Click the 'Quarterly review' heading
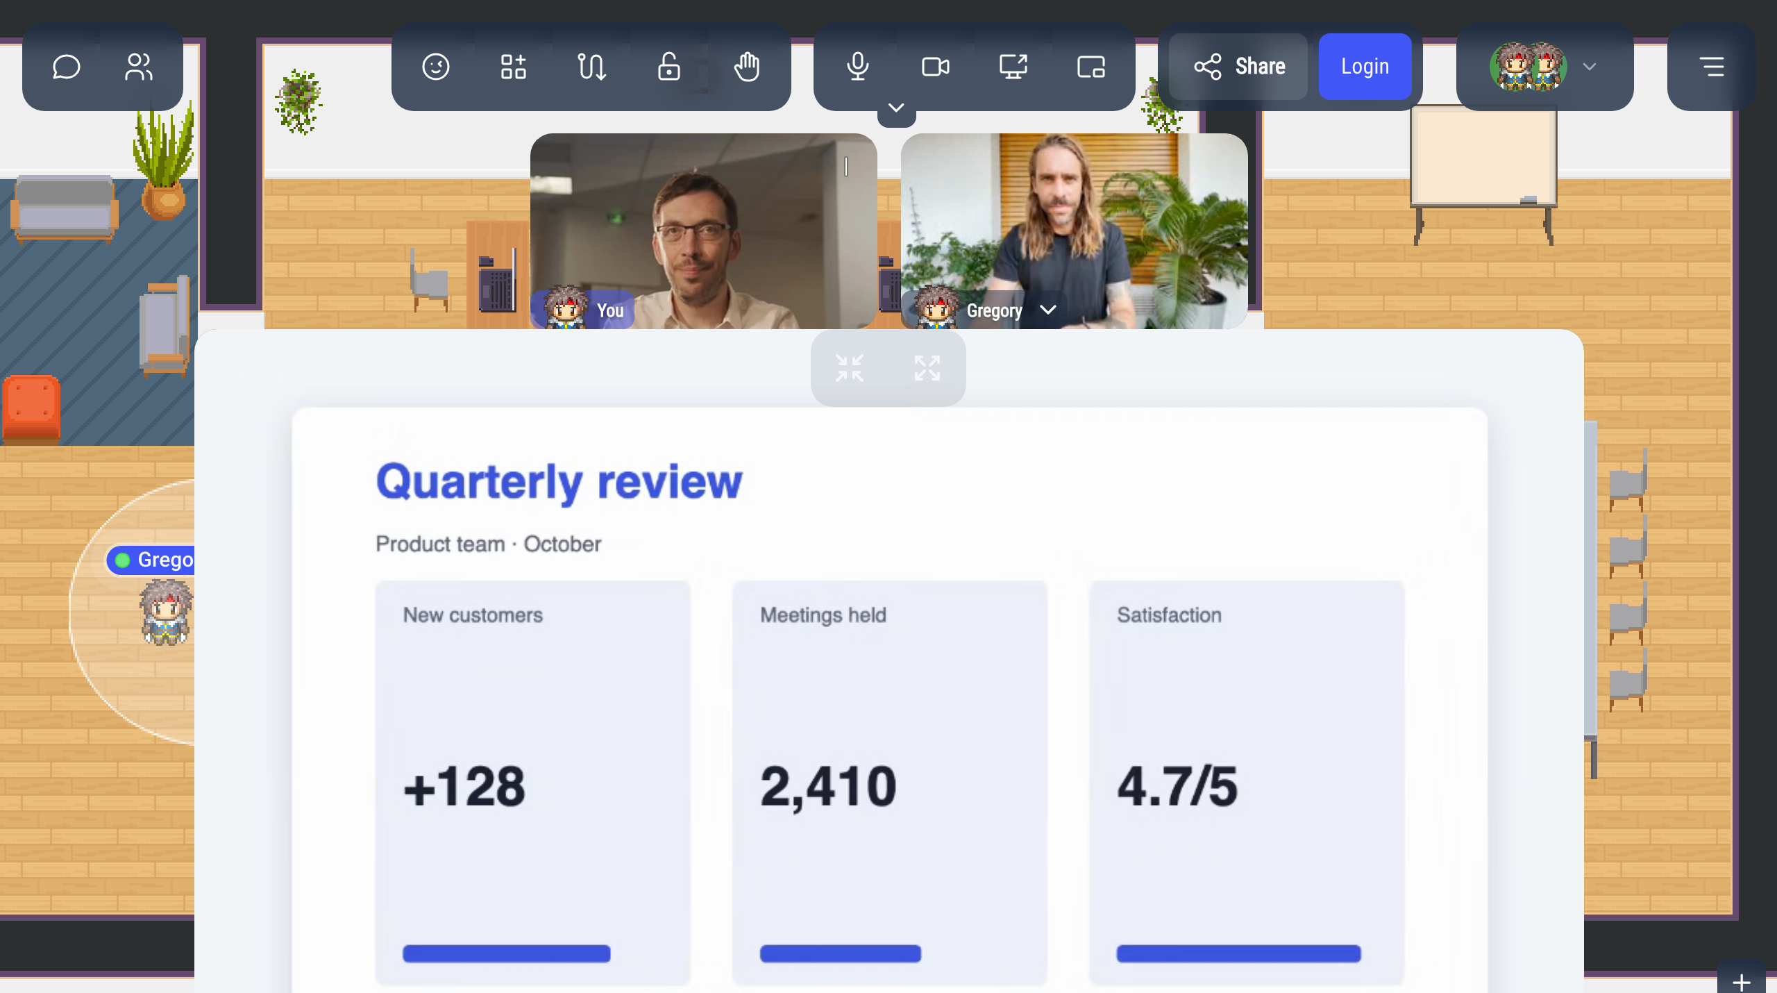This screenshot has height=993, width=1777. point(559,482)
